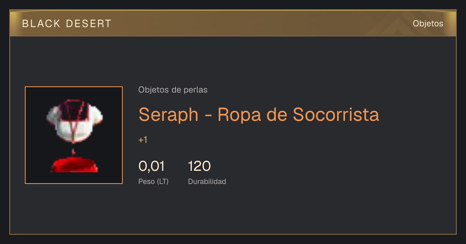Screen dimensions: 466x244
Task: Click the BLACK DESERT logo text
Action: (67, 24)
